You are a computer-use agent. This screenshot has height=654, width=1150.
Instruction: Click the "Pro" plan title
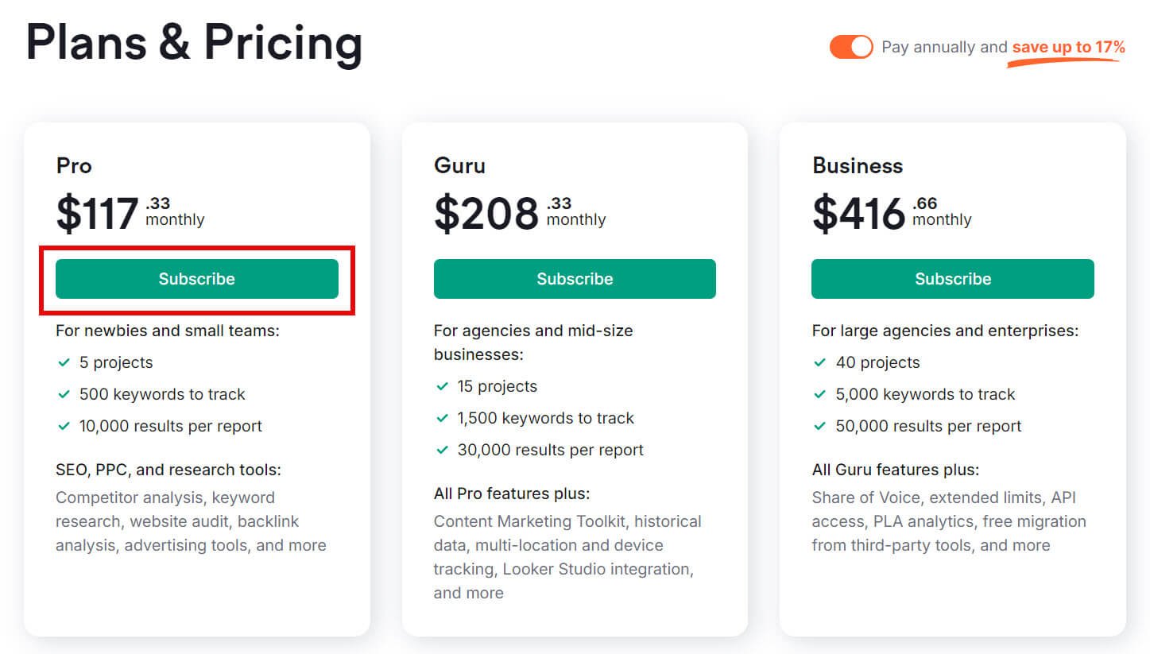click(x=74, y=165)
